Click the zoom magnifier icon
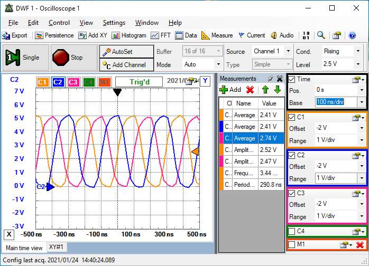This screenshot has height=266, width=369. [321, 35]
